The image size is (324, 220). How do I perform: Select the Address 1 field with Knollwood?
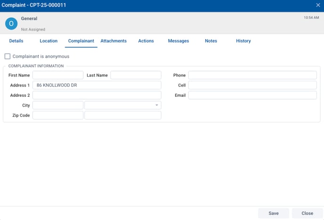[x=97, y=85]
